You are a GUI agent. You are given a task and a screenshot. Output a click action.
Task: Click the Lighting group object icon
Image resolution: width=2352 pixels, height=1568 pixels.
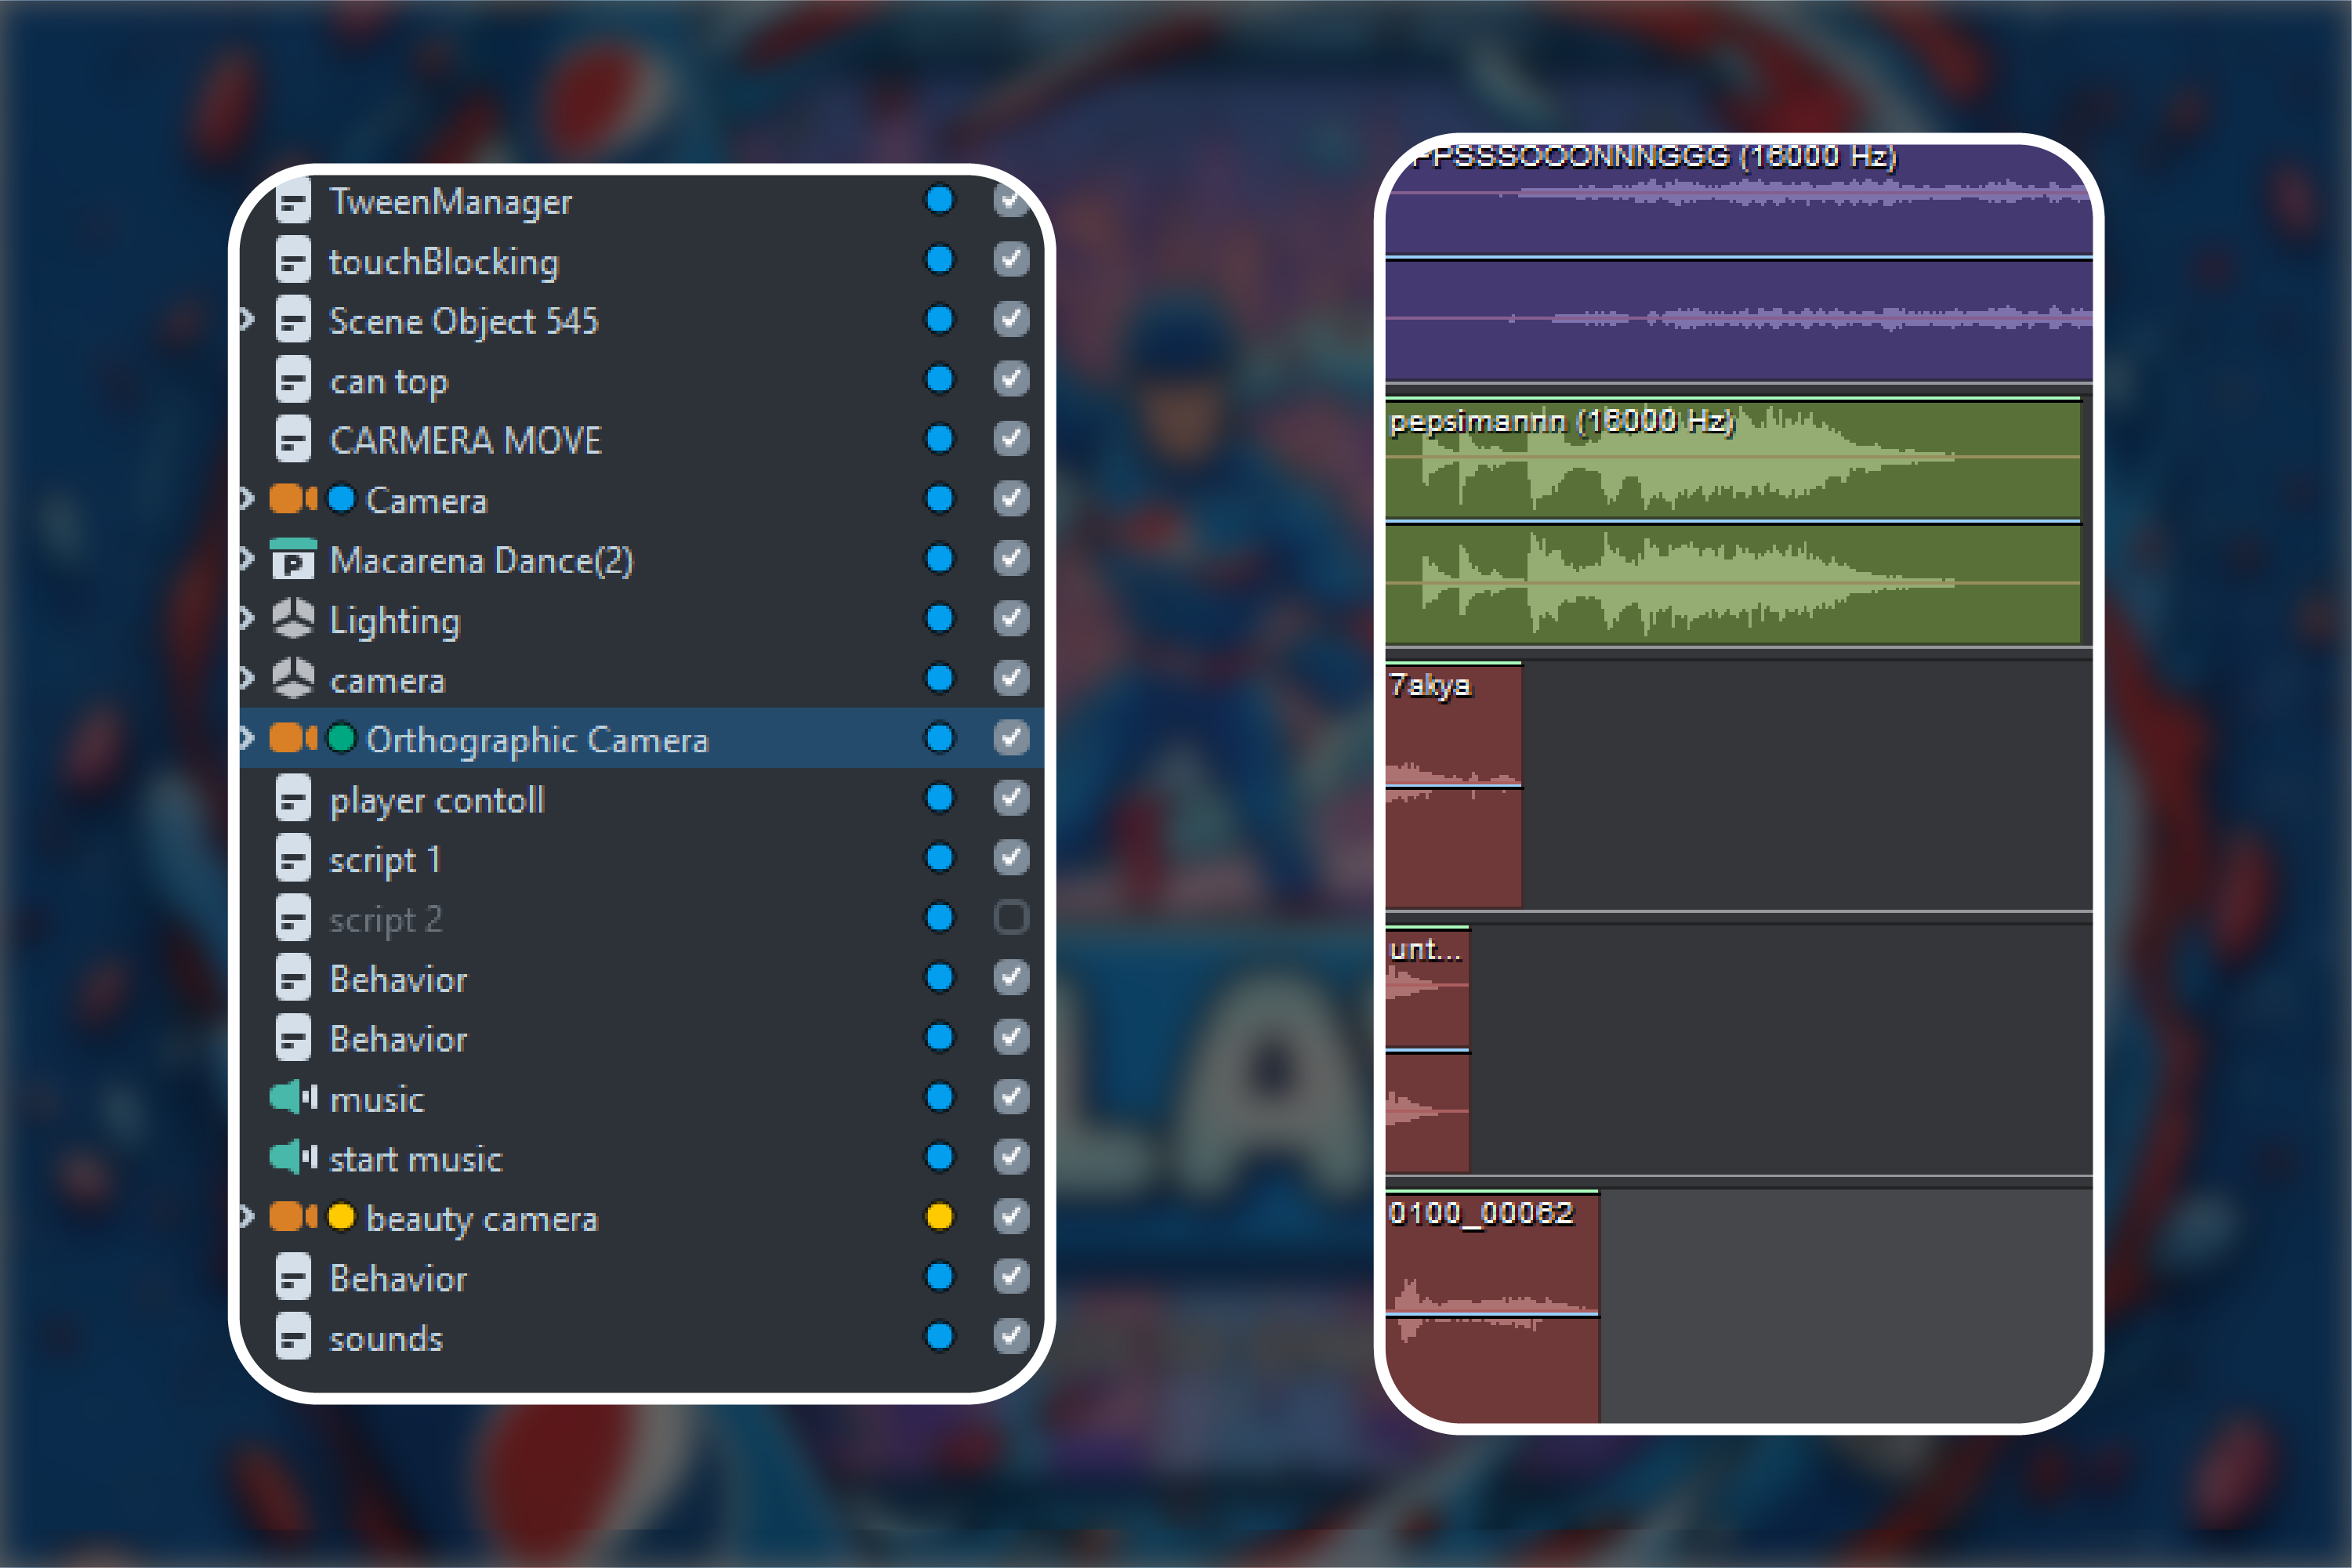(293, 619)
